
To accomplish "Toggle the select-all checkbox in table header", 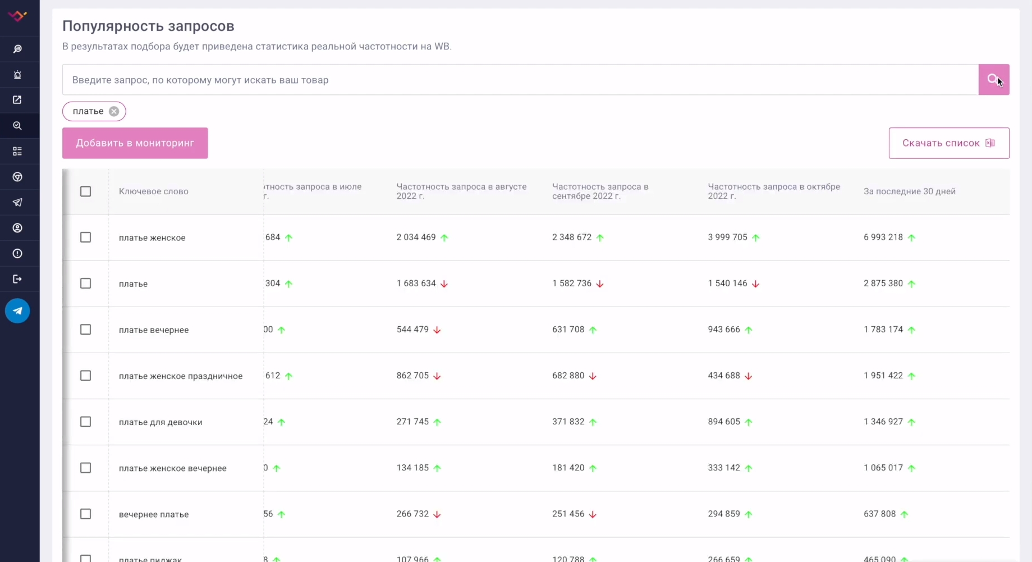I will 85,191.
